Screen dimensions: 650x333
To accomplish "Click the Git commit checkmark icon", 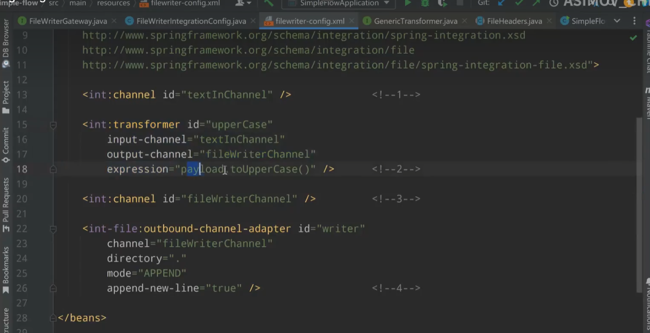I will pos(519,3).
